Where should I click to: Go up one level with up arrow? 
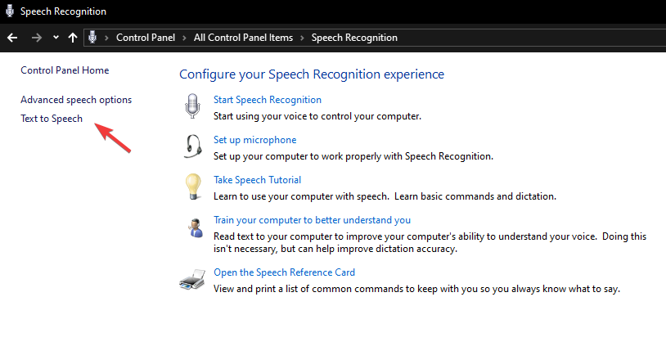tap(73, 38)
